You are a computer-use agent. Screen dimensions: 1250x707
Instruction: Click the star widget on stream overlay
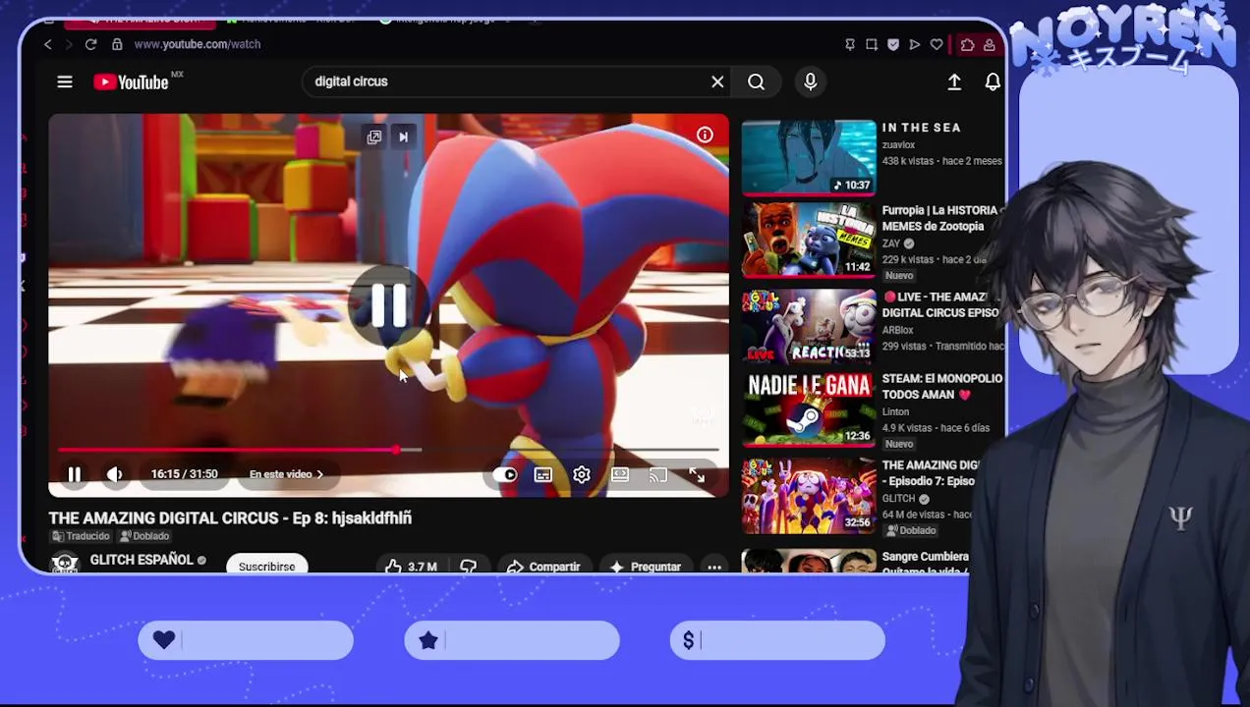pos(512,641)
